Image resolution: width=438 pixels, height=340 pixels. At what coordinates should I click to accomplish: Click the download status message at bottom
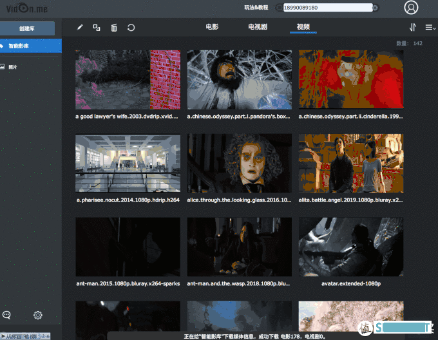(255, 336)
